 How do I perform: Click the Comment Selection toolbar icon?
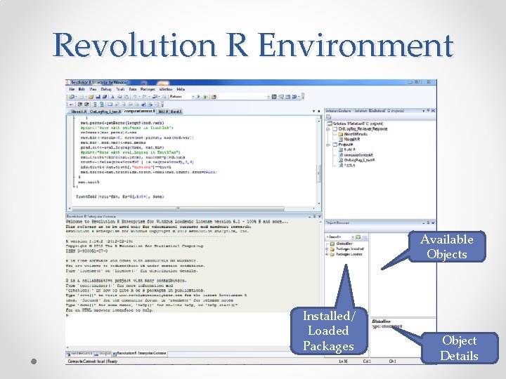pyautogui.click(x=95, y=104)
